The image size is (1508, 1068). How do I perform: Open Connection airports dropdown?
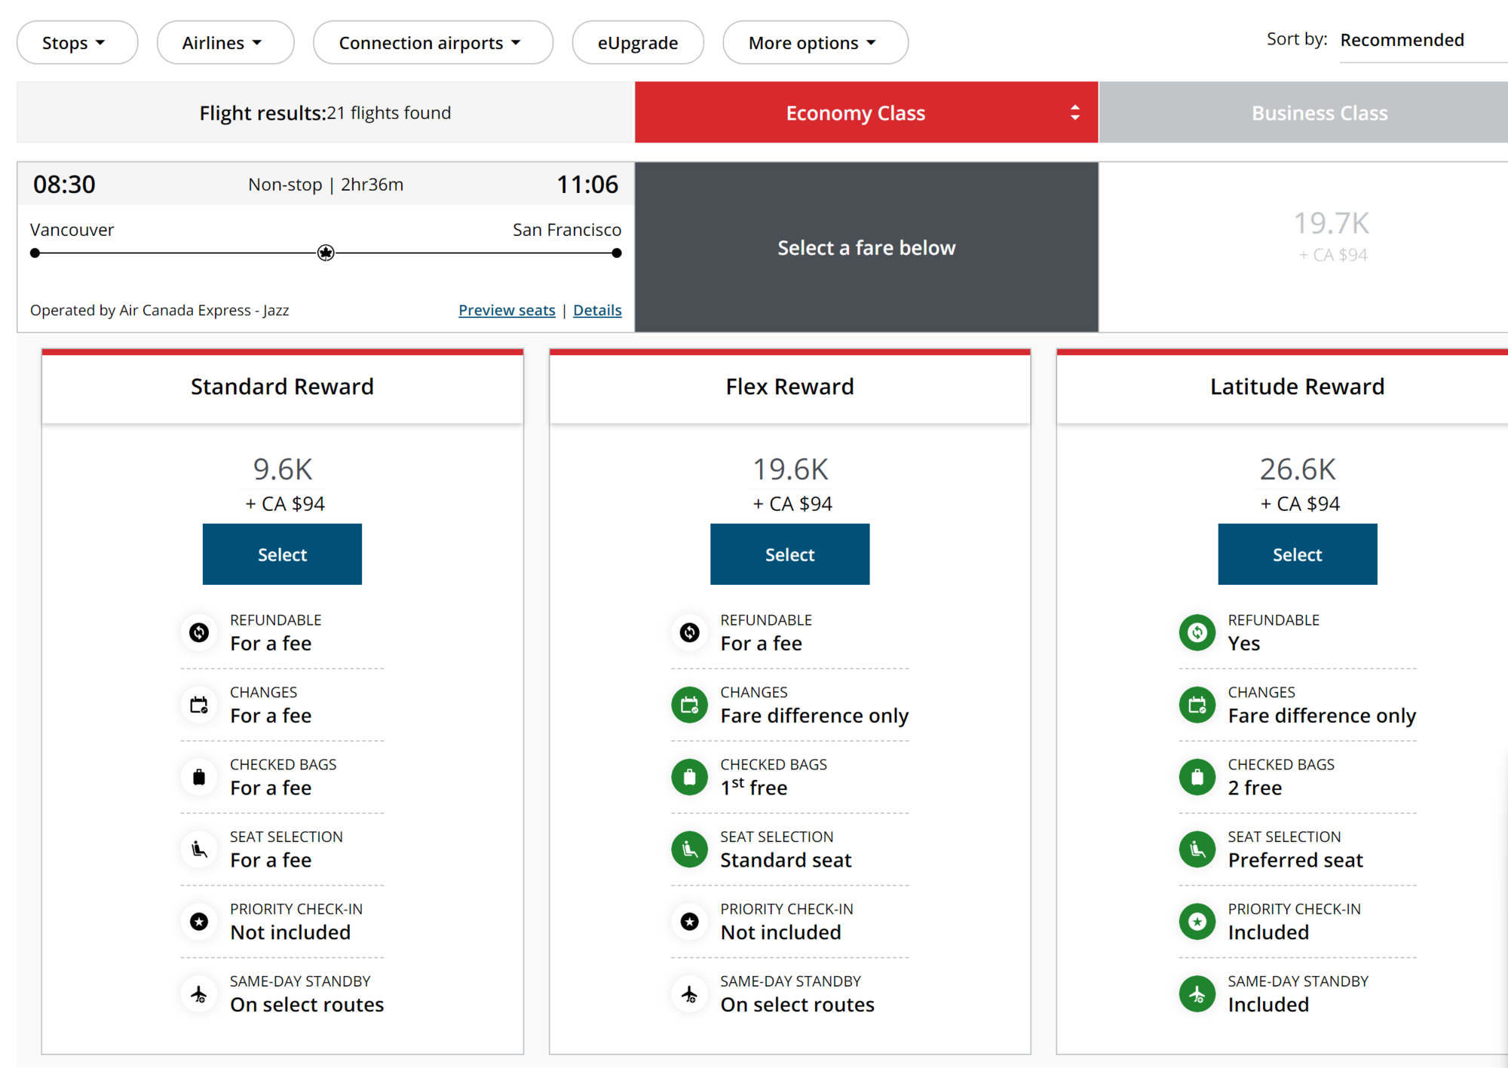coord(432,43)
